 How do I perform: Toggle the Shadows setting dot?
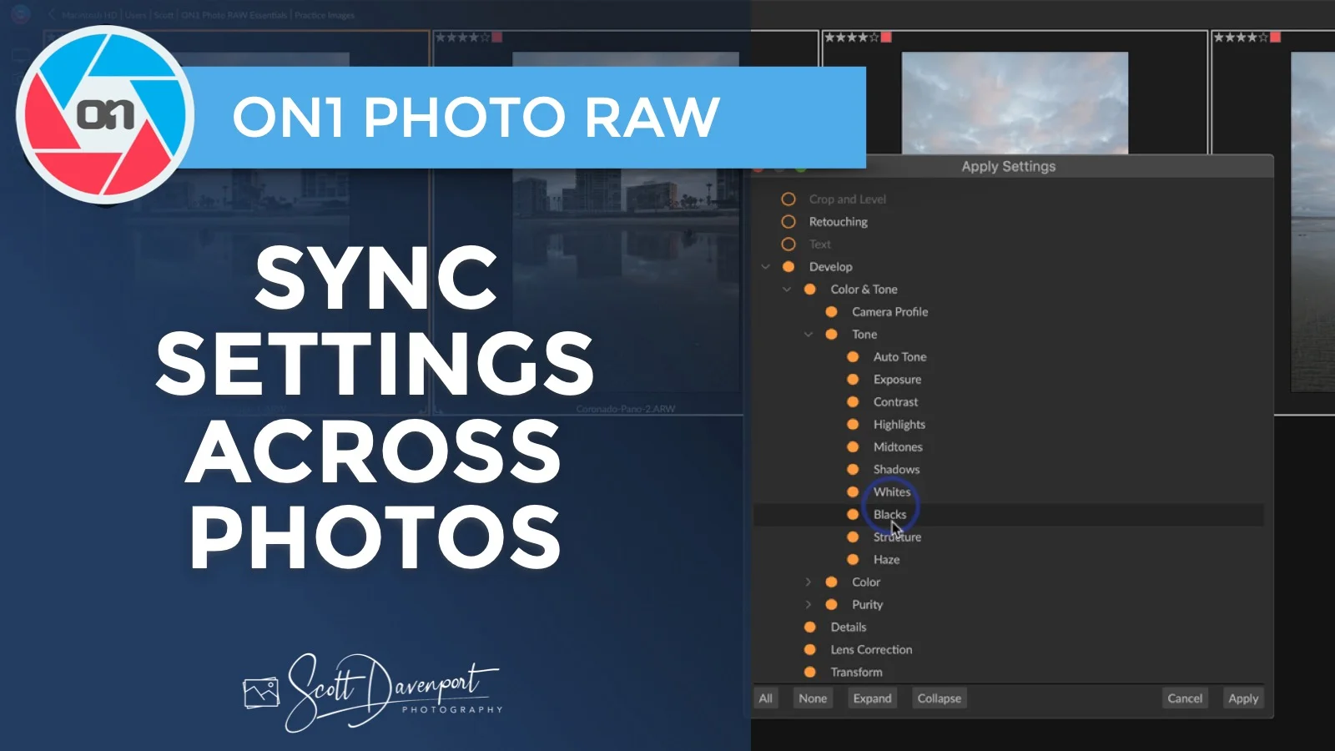click(853, 470)
